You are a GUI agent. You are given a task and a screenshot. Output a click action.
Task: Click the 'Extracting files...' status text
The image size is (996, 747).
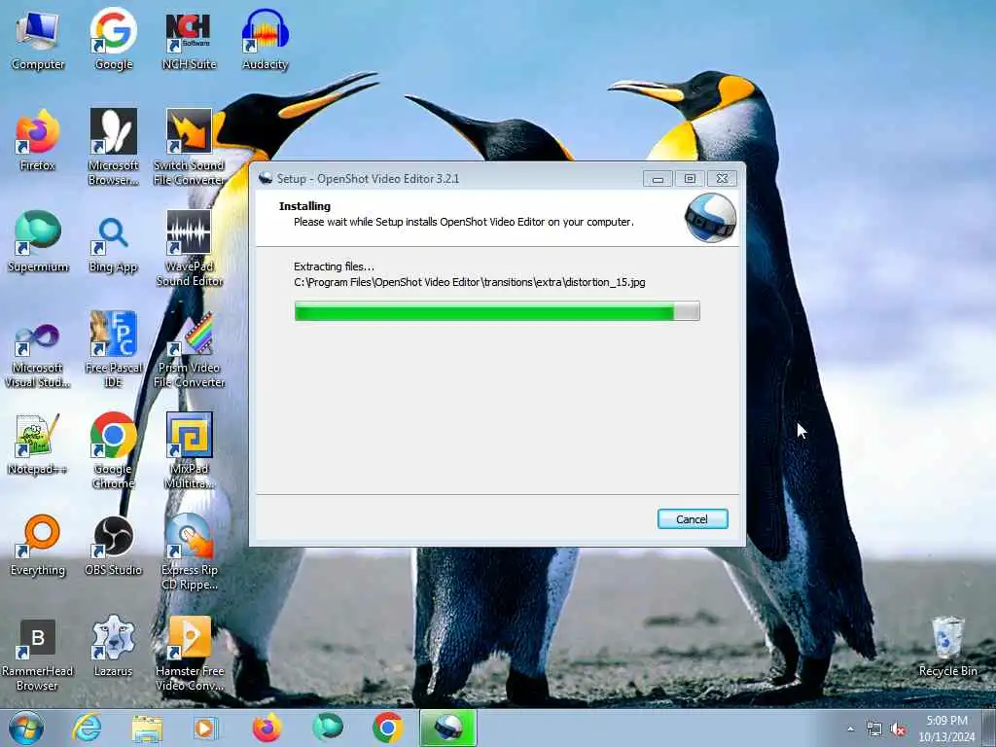pyautogui.click(x=335, y=267)
